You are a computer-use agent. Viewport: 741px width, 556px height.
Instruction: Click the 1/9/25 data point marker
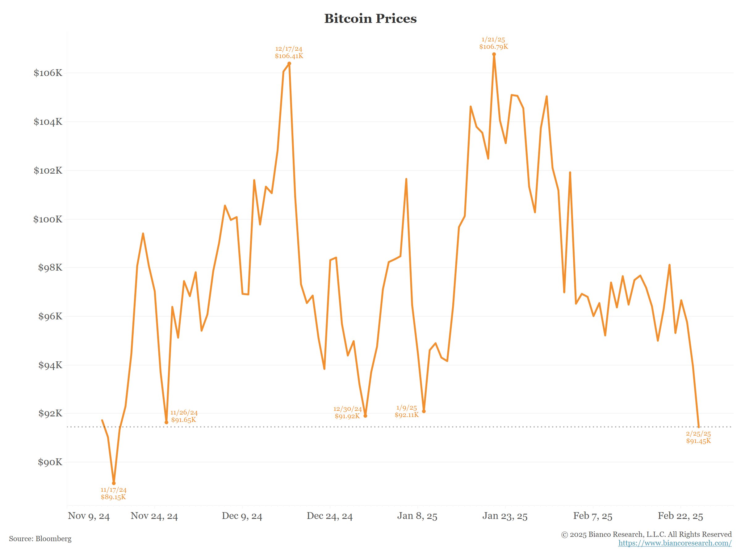tap(424, 411)
